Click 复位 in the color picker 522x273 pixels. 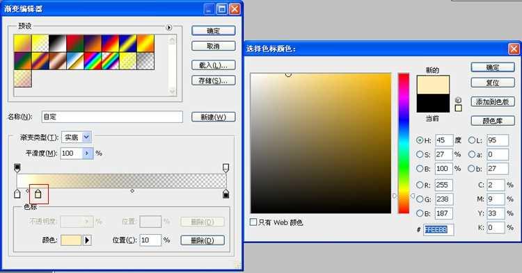pyautogui.click(x=493, y=83)
